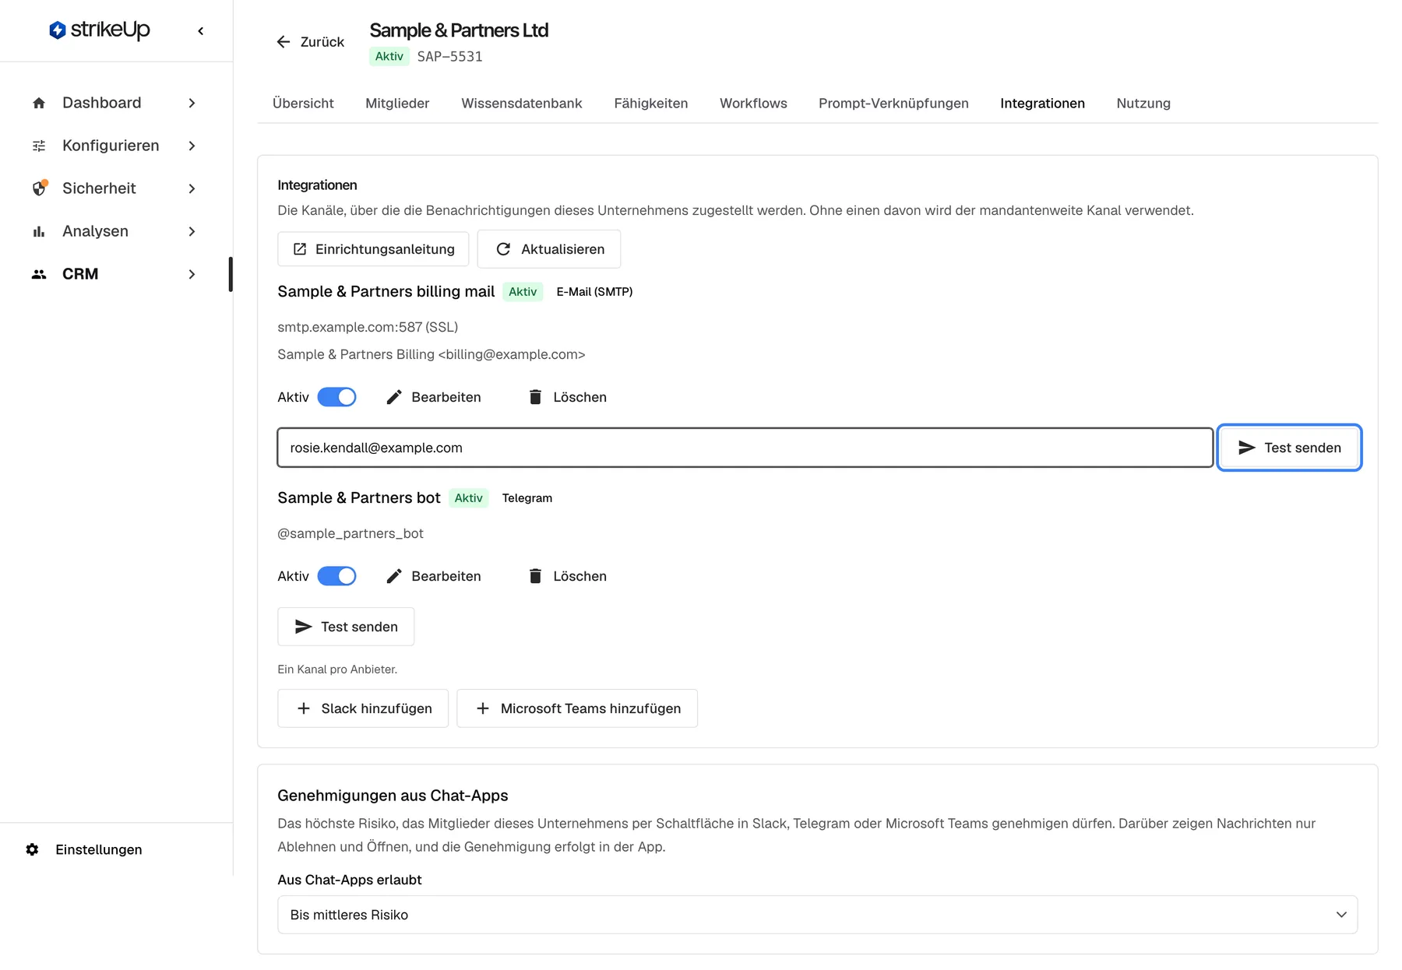Click the Dashboard home icon
The width and height of the screenshot is (1402, 970).
pos(39,103)
